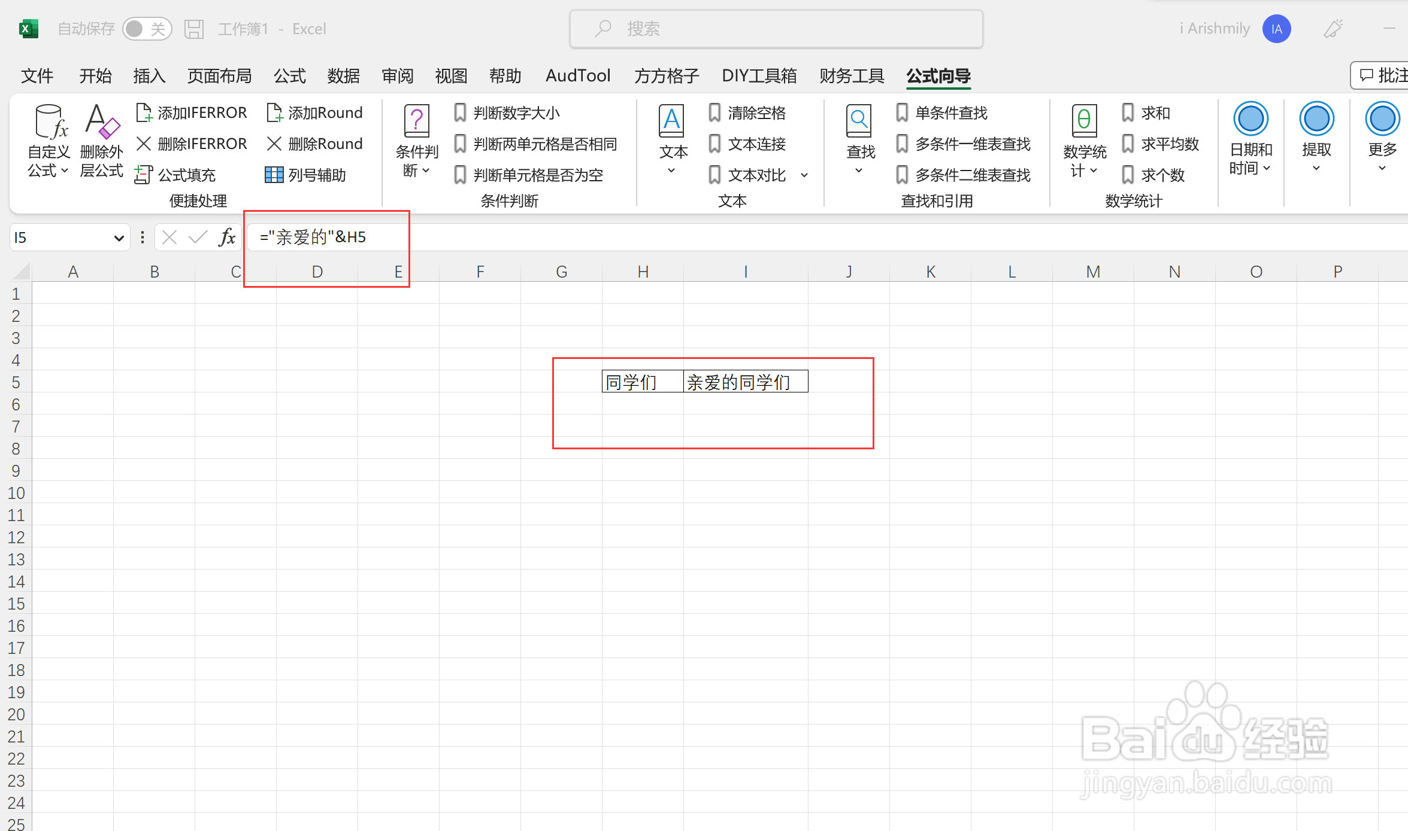1408x831 pixels.
Task: Click the 列号辅助 grid icon
Action: coord(274,175)
